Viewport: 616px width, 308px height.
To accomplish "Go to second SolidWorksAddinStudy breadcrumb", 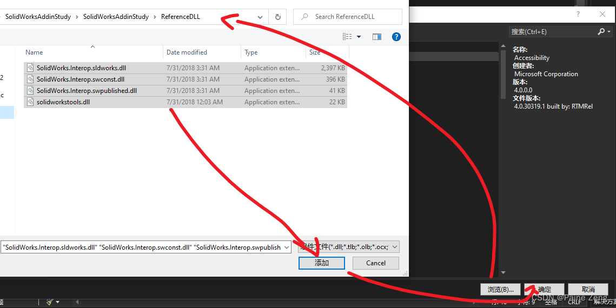I will [x=116, y=17].
